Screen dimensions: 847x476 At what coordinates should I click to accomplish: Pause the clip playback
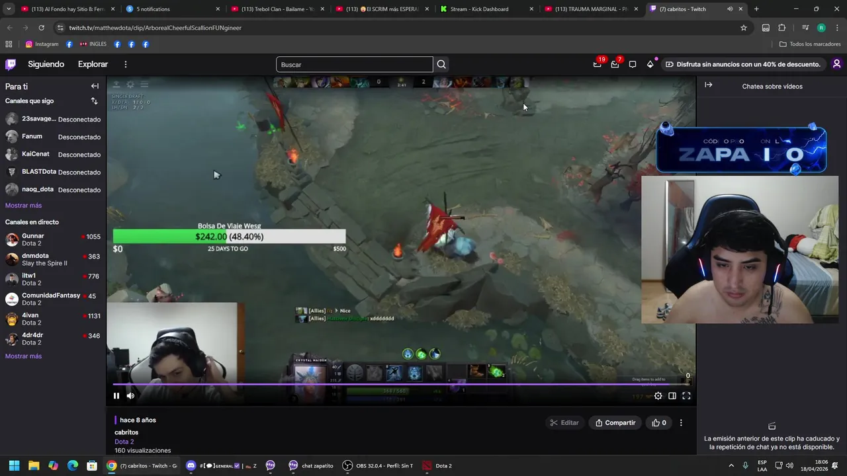pos(116,396)
